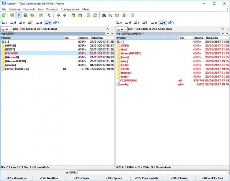Open the command line history dropdown
230x181 pixels.
227,173
